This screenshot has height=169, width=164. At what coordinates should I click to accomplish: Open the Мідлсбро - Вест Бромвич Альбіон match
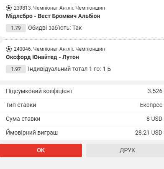53,16
